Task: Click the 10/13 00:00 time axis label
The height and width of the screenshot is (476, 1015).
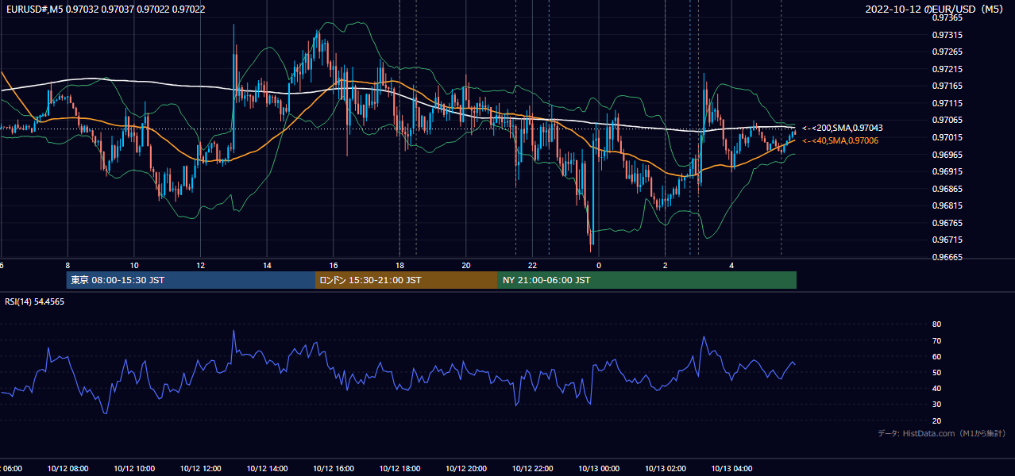Action: point(599,469)
